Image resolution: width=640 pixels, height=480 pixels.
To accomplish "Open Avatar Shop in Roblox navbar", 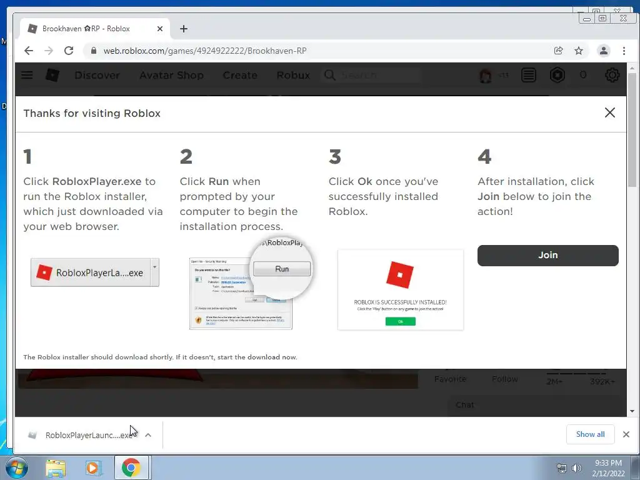I will 171,75.
